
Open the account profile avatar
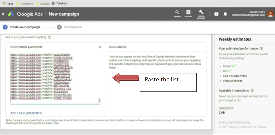point(271,14)
